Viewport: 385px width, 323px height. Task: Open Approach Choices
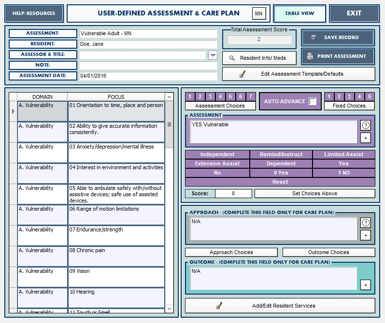click(x=231, y=252)
